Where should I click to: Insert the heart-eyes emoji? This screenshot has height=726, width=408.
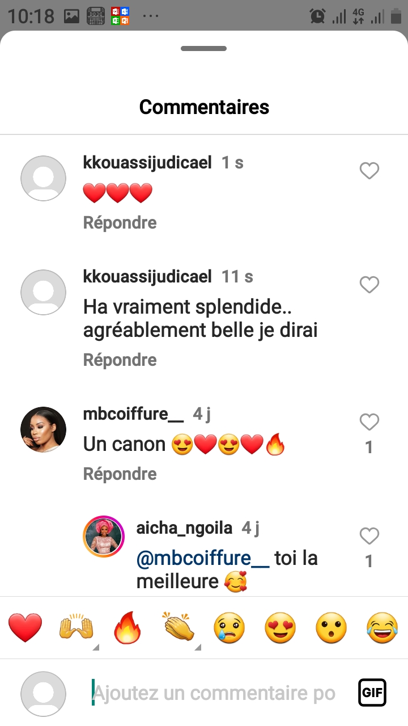(280, 628)
